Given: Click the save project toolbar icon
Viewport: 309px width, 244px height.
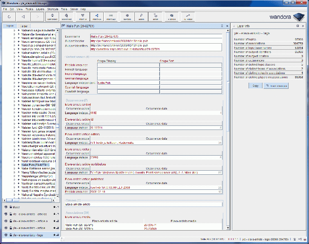Looking at the screenshot, I should coord(67,17).
